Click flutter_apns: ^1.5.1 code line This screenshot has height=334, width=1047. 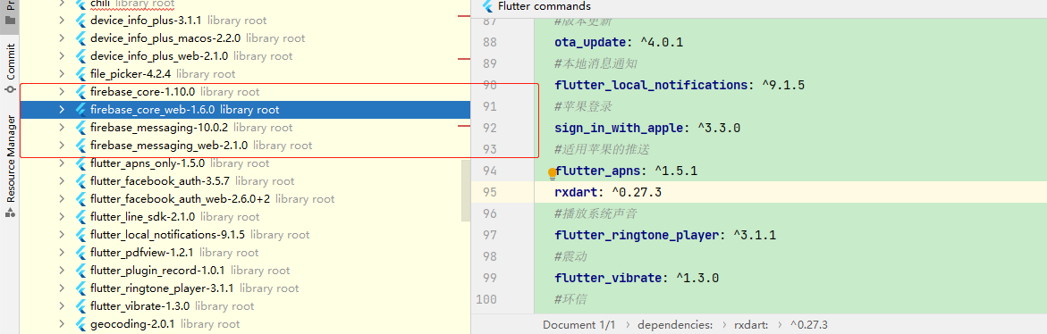(626, 171)
